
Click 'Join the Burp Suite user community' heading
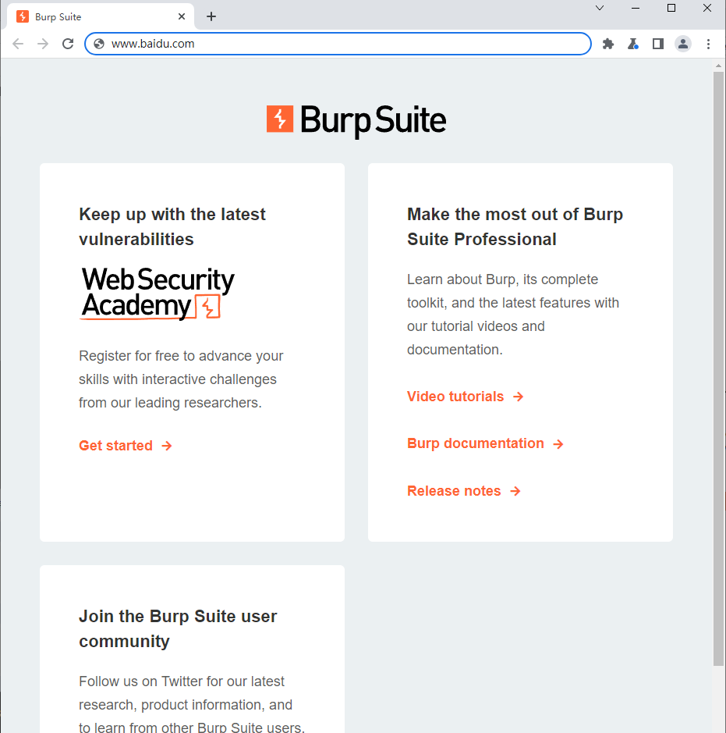click(x=178, y=628)
